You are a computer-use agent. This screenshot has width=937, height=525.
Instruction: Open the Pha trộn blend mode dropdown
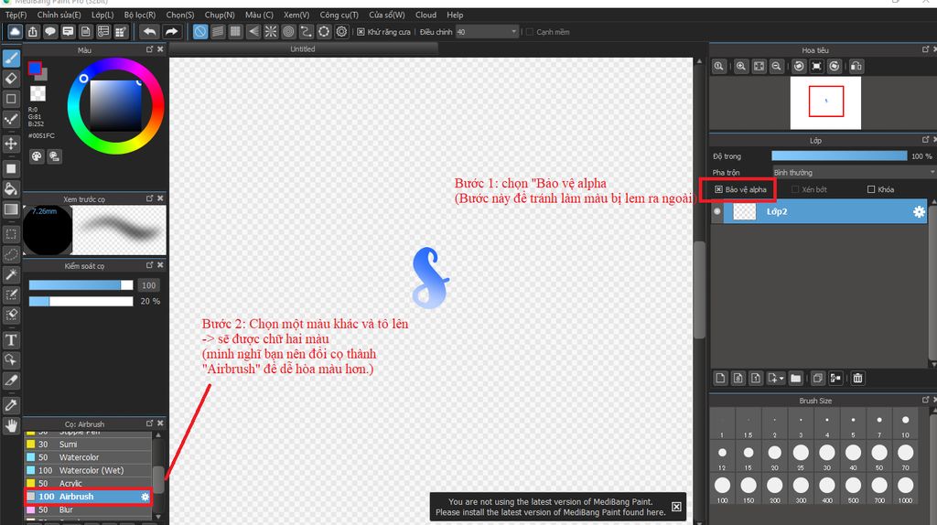tap(854, 173)
